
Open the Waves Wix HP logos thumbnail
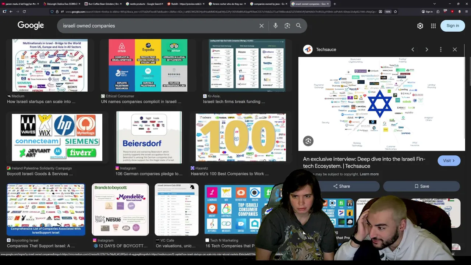click(x=57, y=137)
